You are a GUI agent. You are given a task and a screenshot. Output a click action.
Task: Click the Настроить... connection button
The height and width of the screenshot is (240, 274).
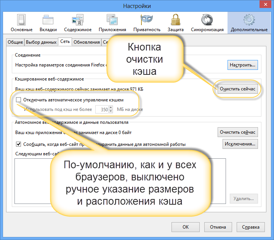242,65
